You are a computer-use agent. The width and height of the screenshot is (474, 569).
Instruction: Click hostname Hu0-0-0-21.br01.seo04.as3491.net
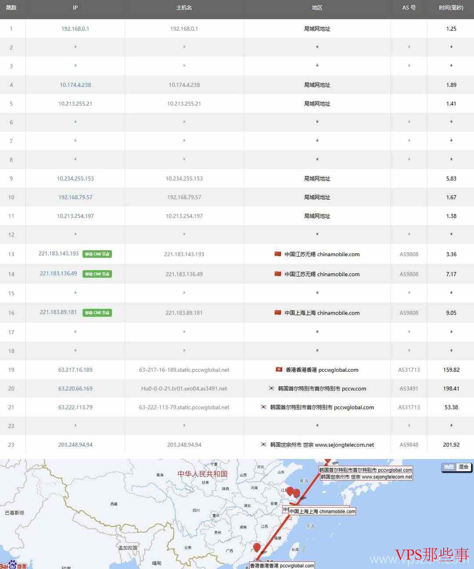(x=184, y=388)
